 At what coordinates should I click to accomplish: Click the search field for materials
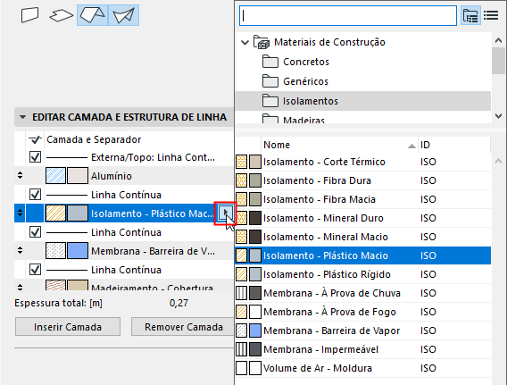[x=348, y=15]
